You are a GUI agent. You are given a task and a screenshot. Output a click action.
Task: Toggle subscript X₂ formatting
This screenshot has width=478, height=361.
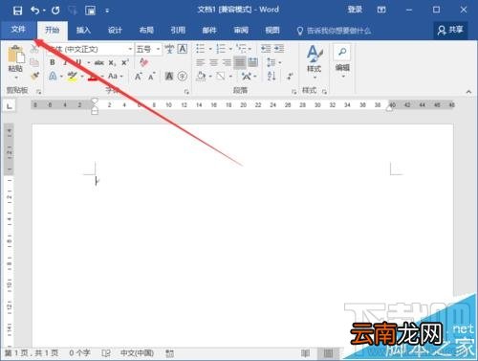point(112,63)
